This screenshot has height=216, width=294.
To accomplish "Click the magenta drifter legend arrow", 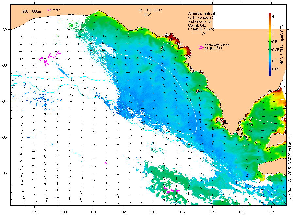I will 201,47.
